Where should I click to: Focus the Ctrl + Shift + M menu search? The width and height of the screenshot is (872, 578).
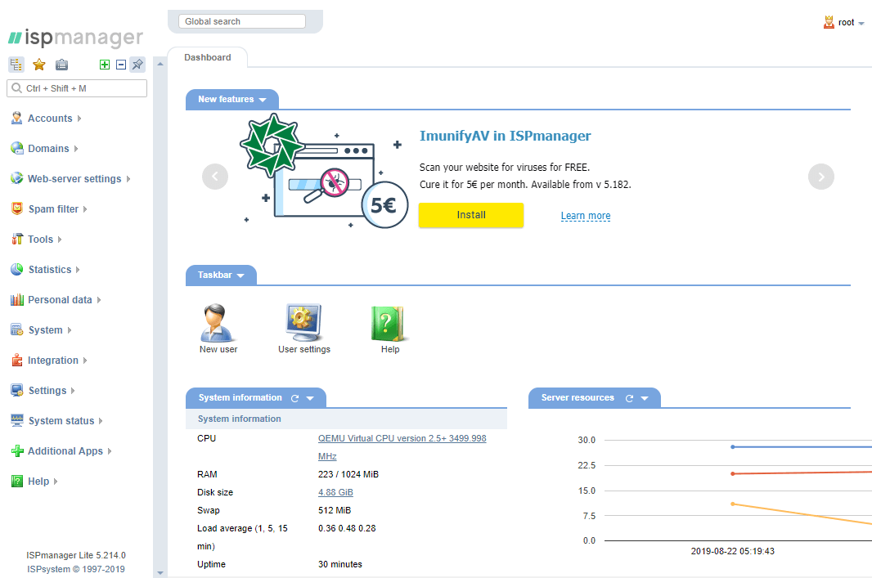point(77,88)
